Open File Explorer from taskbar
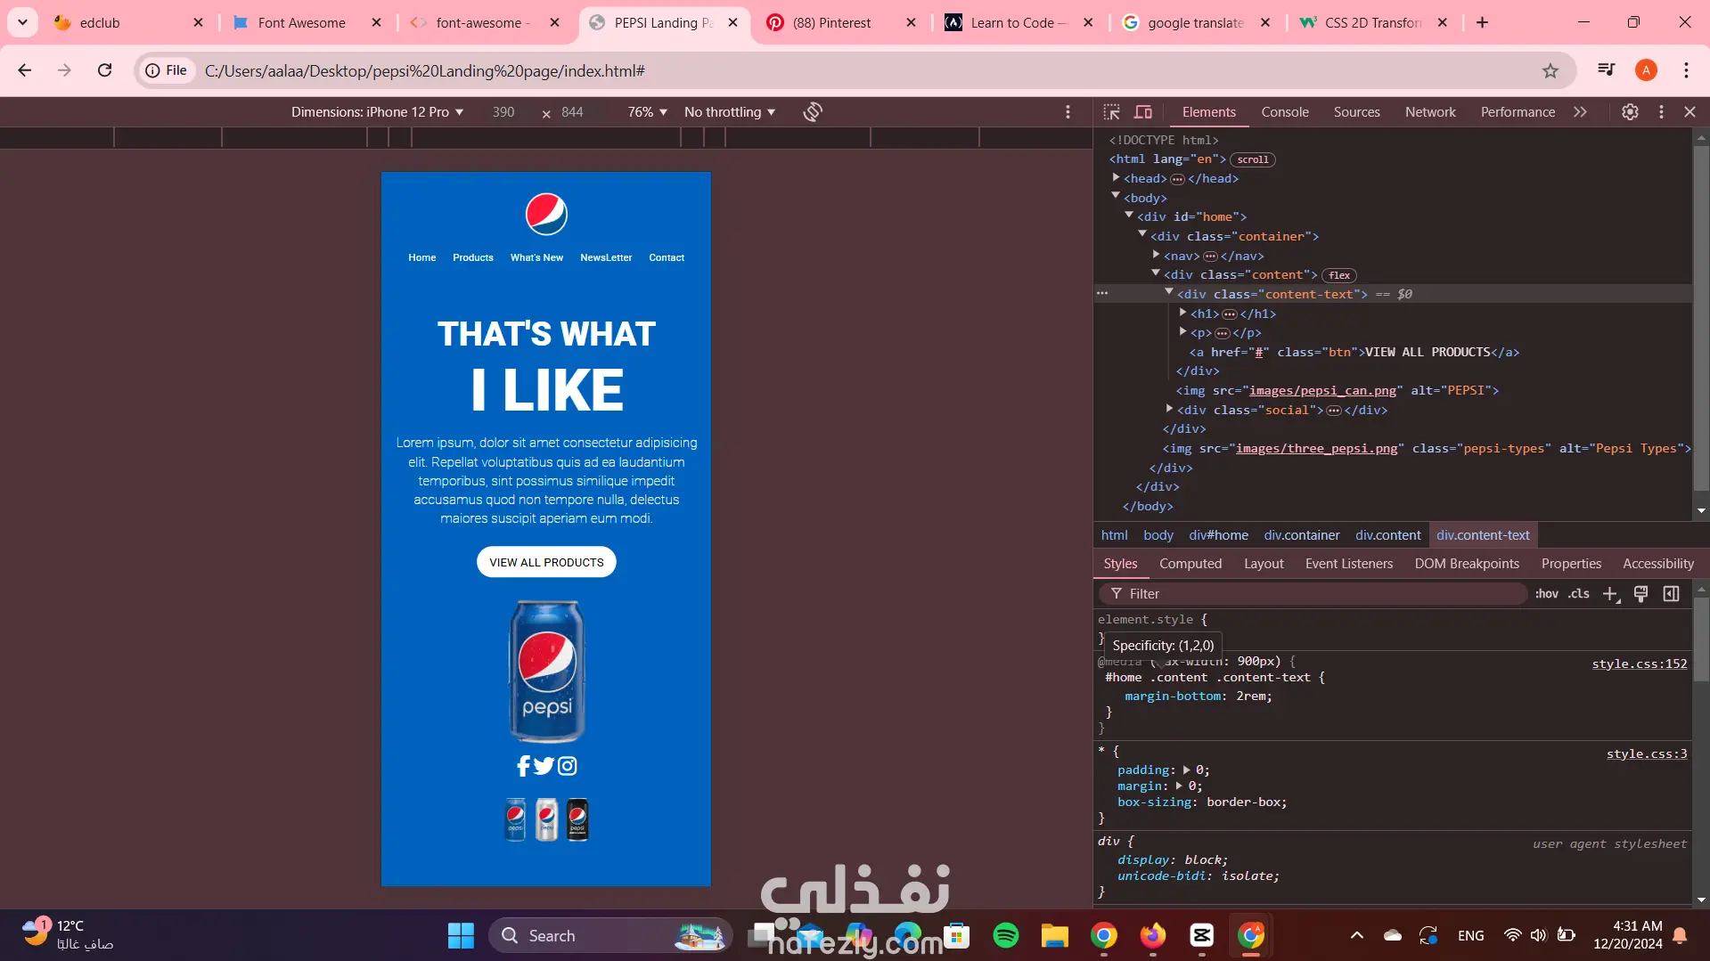This screenshot has height=961, width=1710. point(1055,935)
